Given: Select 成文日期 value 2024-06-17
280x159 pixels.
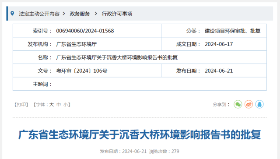Looking at the screenshot, I should 219,44.
